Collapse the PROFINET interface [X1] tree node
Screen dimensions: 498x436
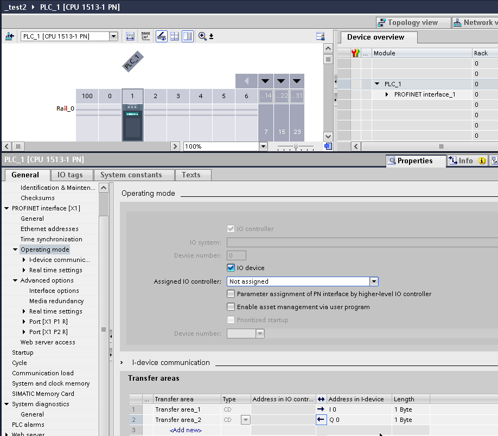pos(7,208)
